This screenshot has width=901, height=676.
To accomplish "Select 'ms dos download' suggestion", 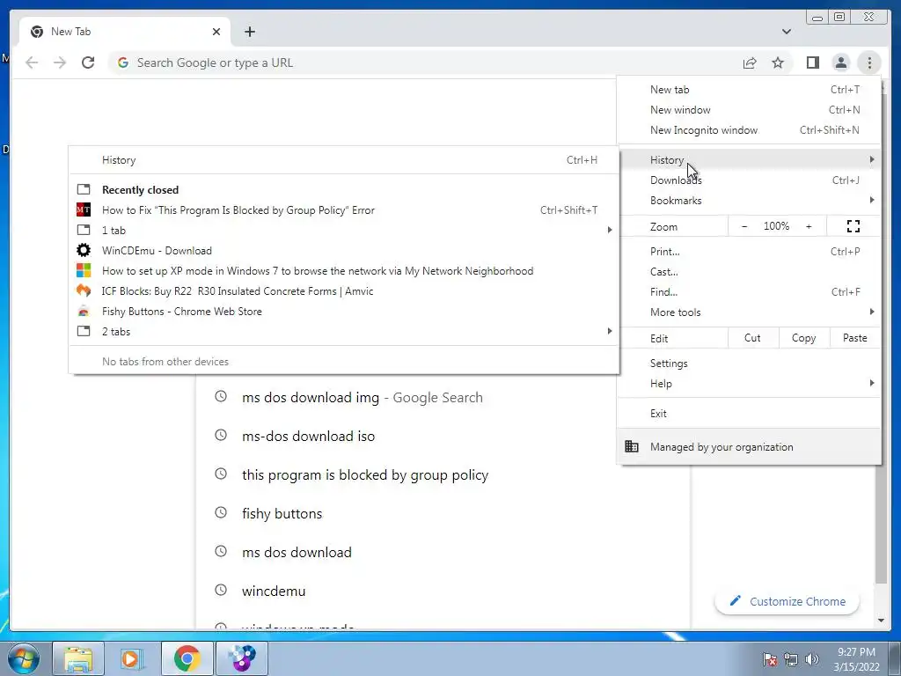I will (x=443, y=552).
